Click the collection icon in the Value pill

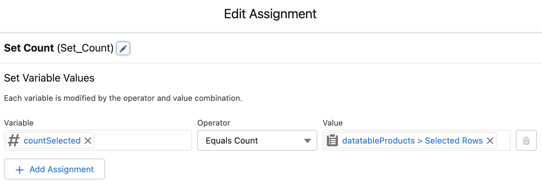332,141
